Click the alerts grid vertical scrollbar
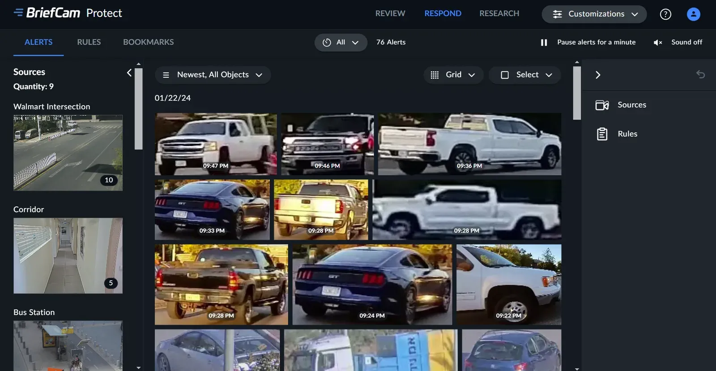Screen dimensions: 716x371 (x=577, y=93)
